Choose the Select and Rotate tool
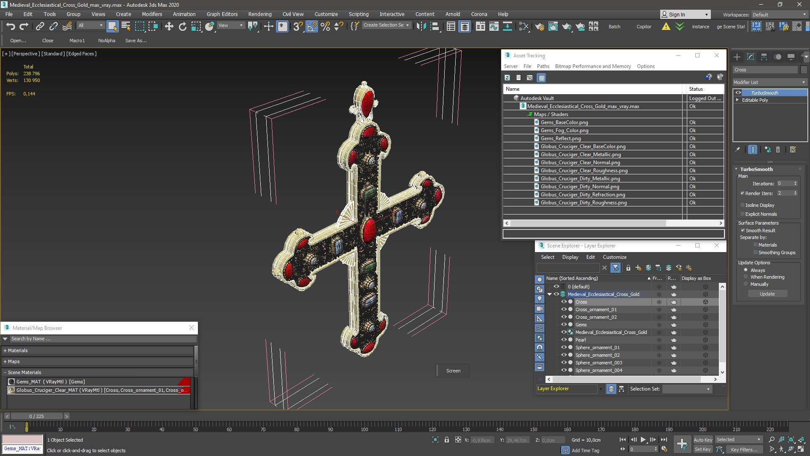The image size is (810, 456). 182,26
